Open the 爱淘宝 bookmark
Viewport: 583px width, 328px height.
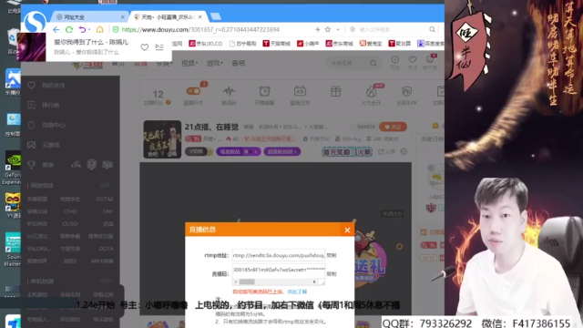[371, 44]
